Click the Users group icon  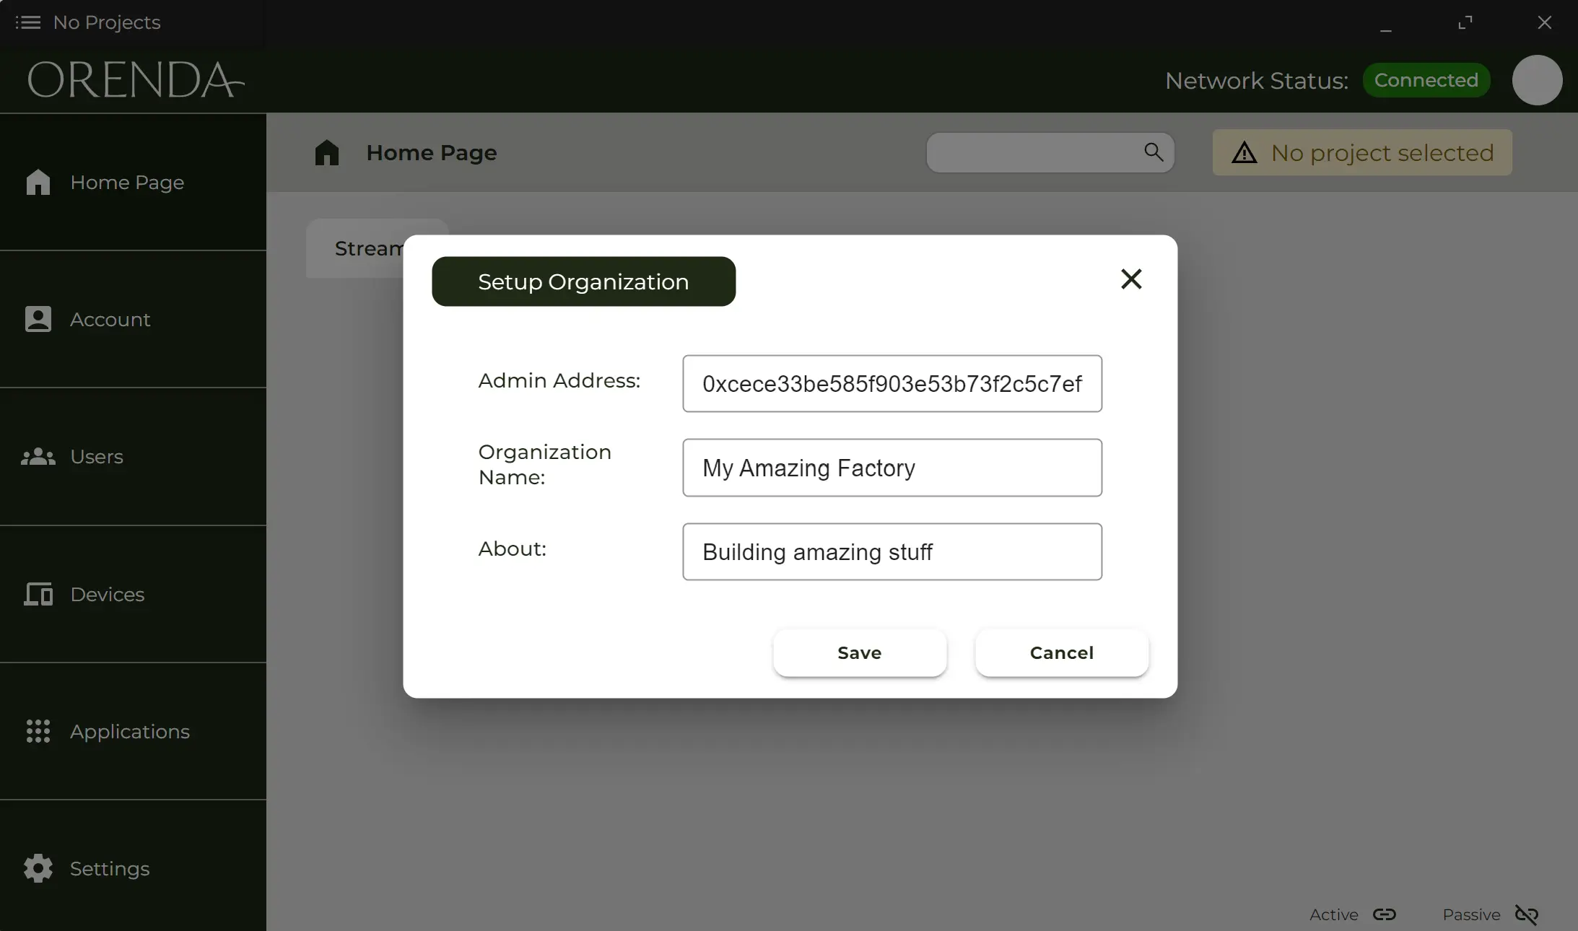(39, 457)
